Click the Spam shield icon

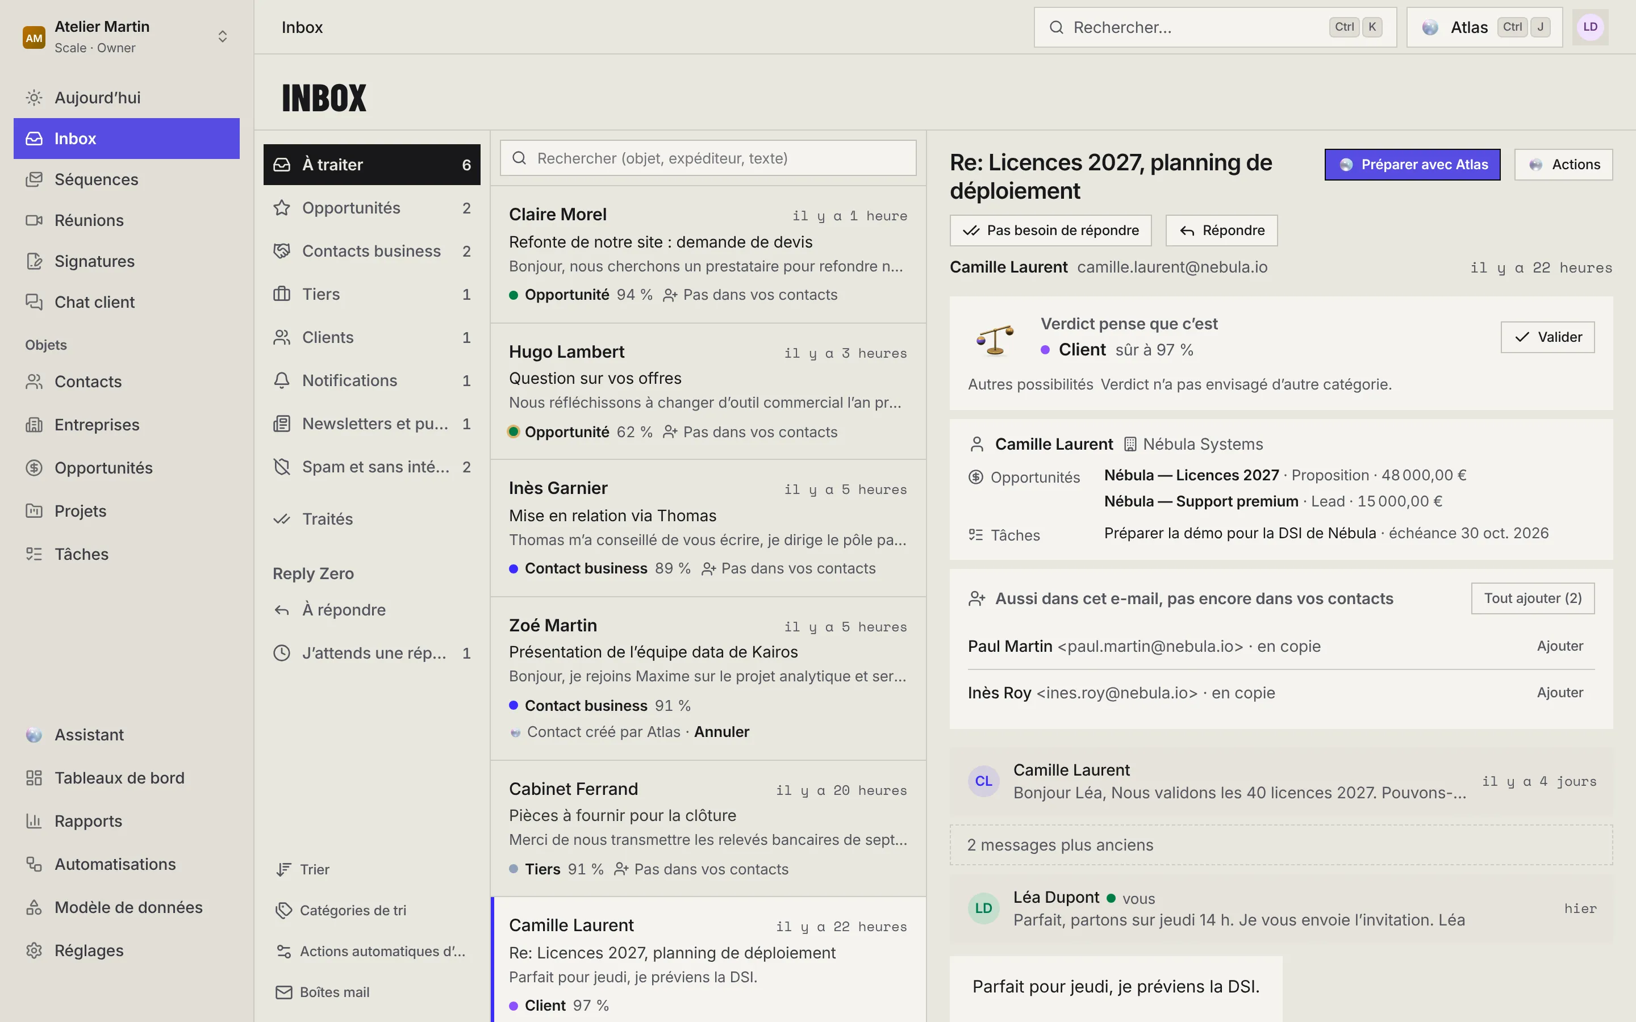click(x=282, y=467)
